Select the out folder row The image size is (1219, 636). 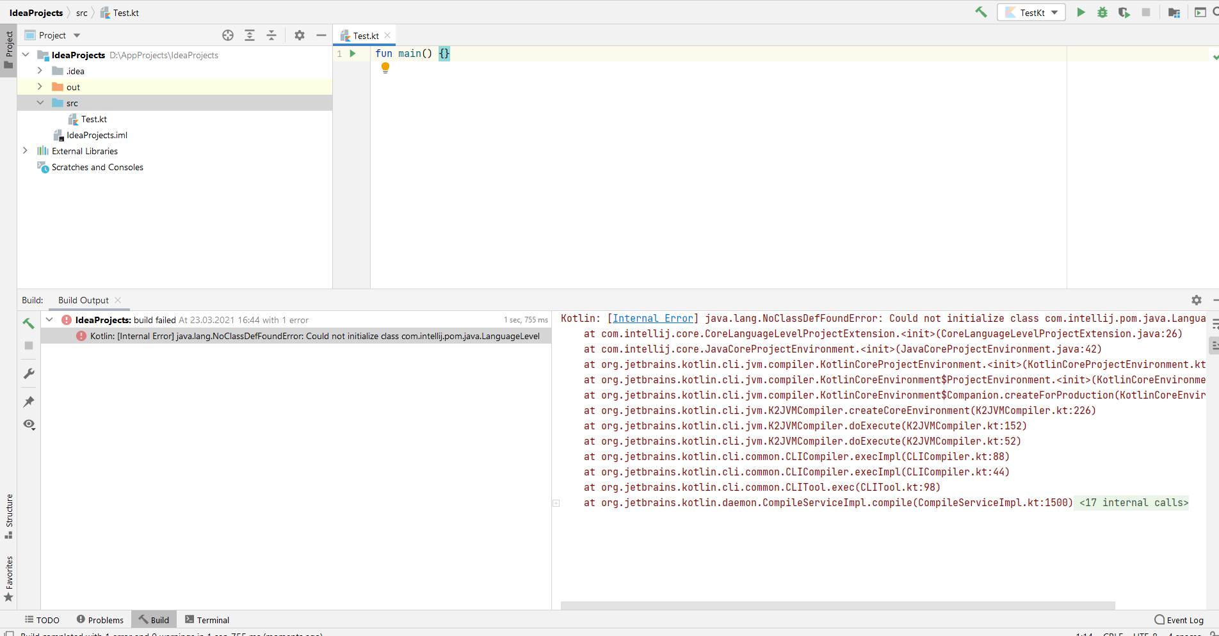(x=175, y=87)
